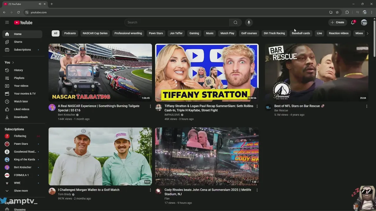The image size is (376, 211).
Task: Open Liked videos list
Action: coord(22,109)
